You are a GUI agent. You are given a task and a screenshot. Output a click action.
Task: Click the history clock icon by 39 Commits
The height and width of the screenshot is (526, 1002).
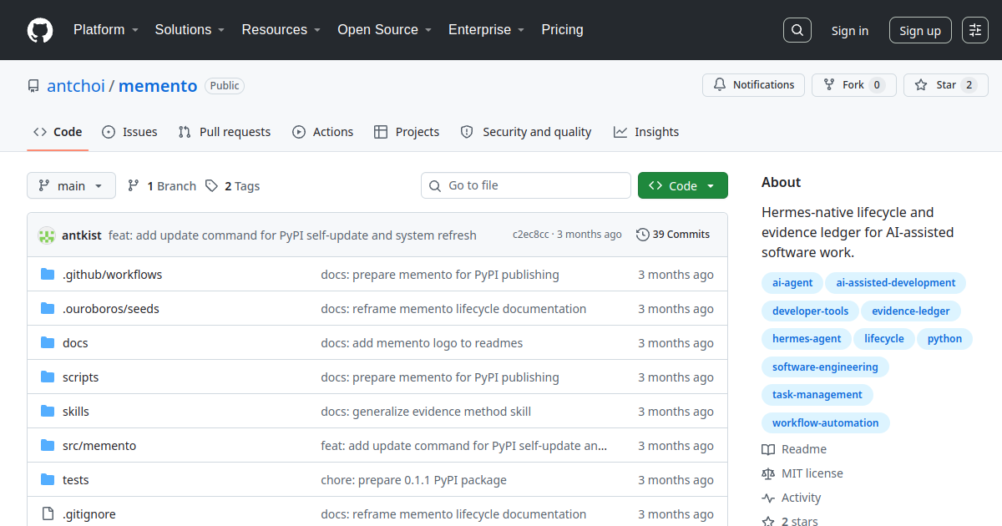click(x=642, y=235)
